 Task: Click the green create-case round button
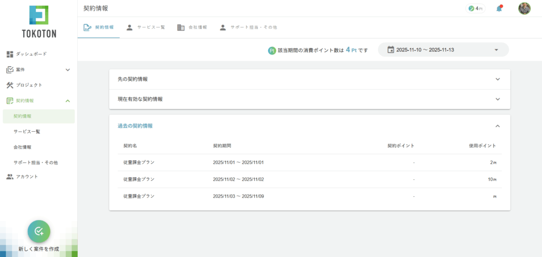39,231
